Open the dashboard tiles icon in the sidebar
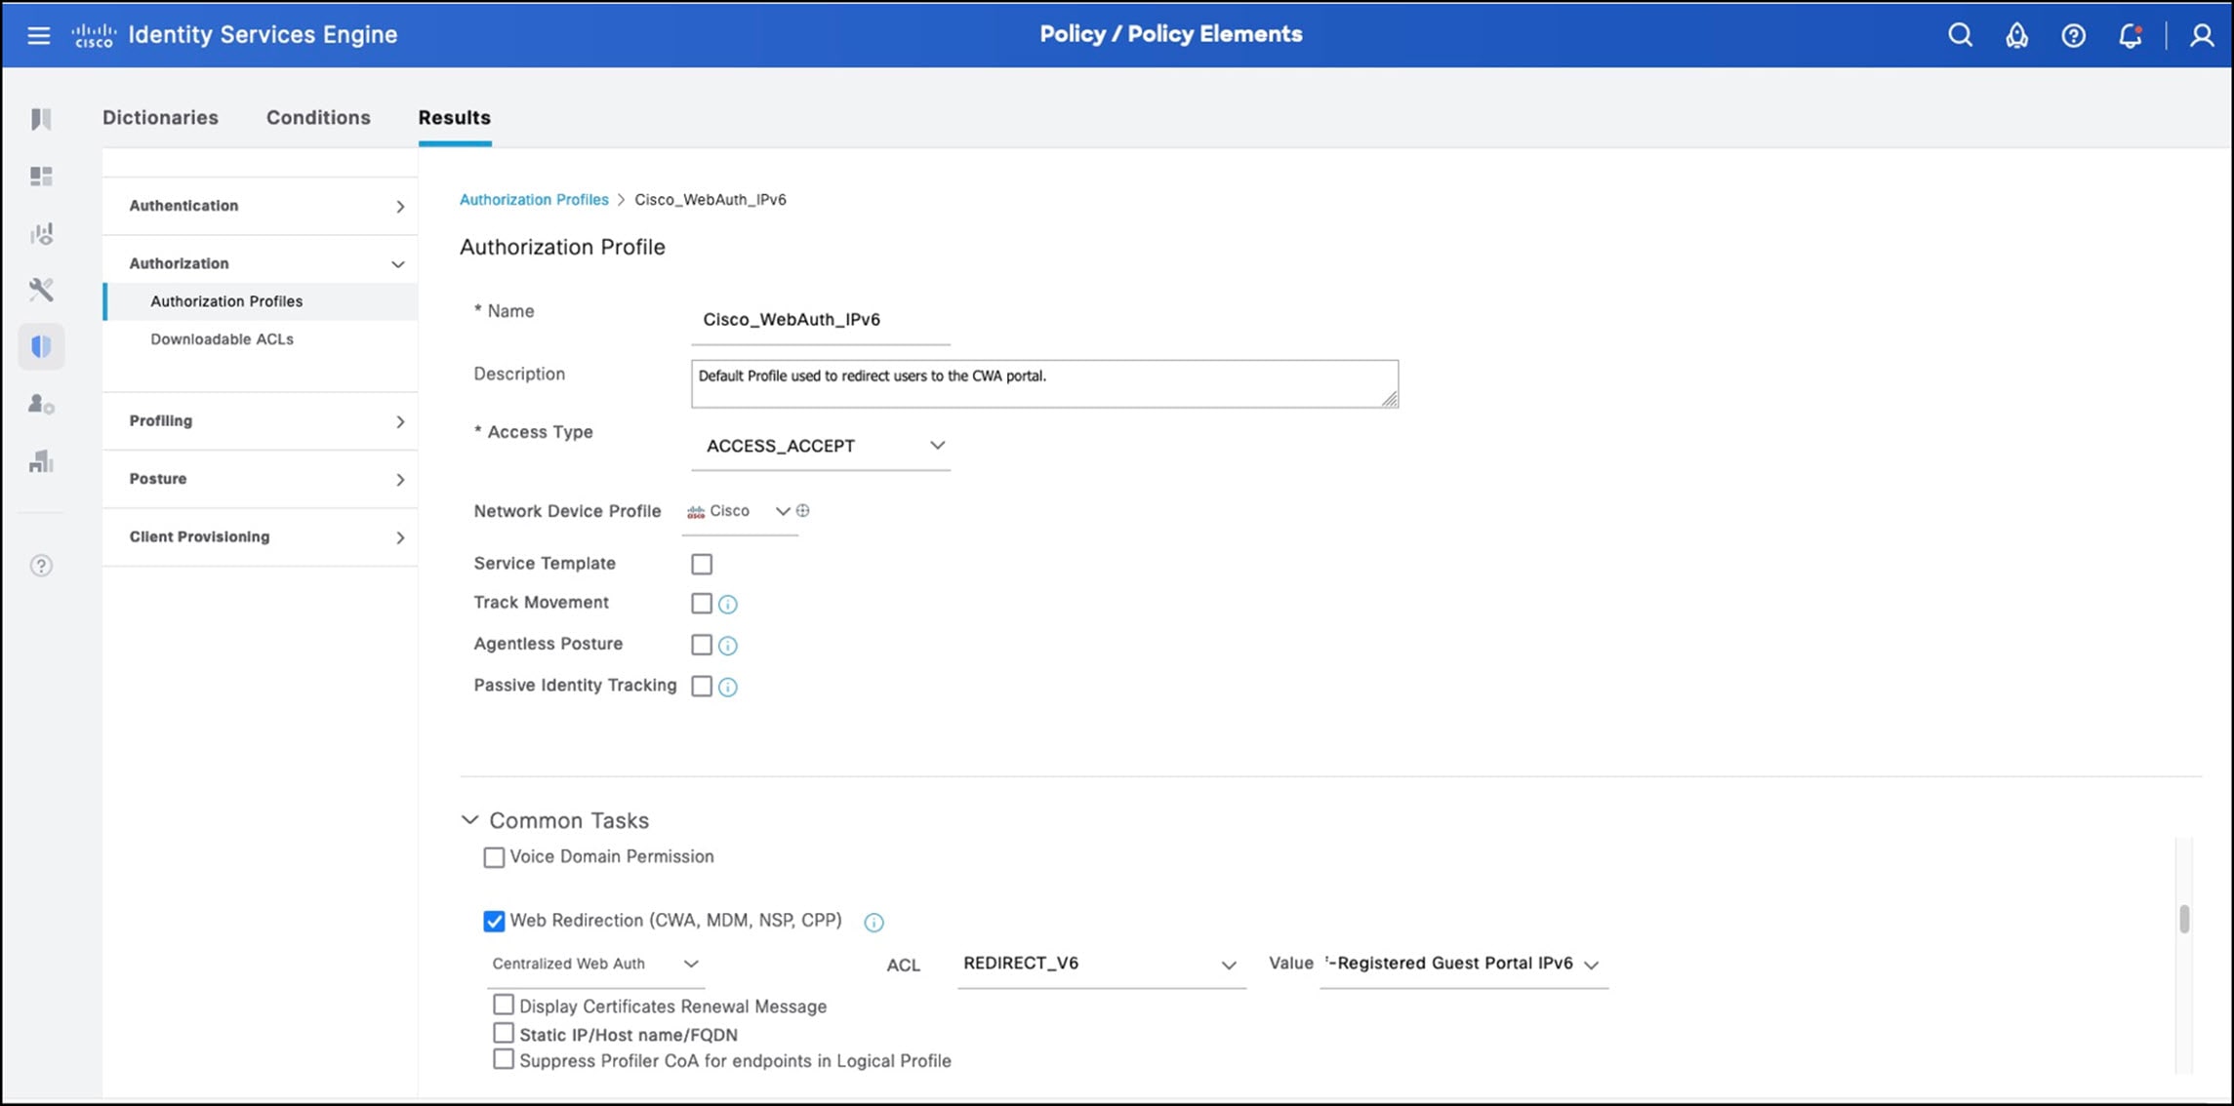 pyautogui.click(x=41, y=176)
